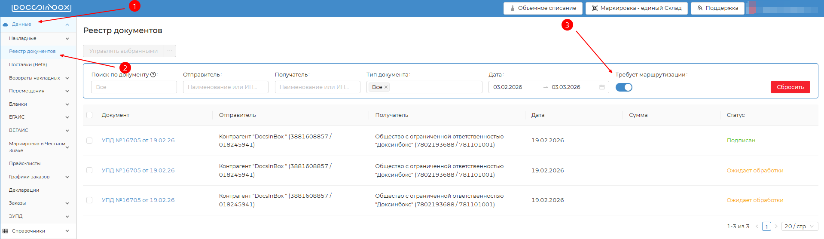Click the table icon next to Справочники
This screenshot has height=239, width=824.
tap(6, 231)
